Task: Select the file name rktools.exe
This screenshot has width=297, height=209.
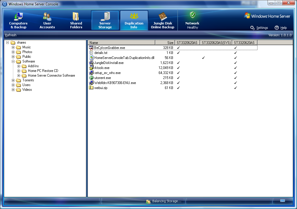Action: click(102, 68)
